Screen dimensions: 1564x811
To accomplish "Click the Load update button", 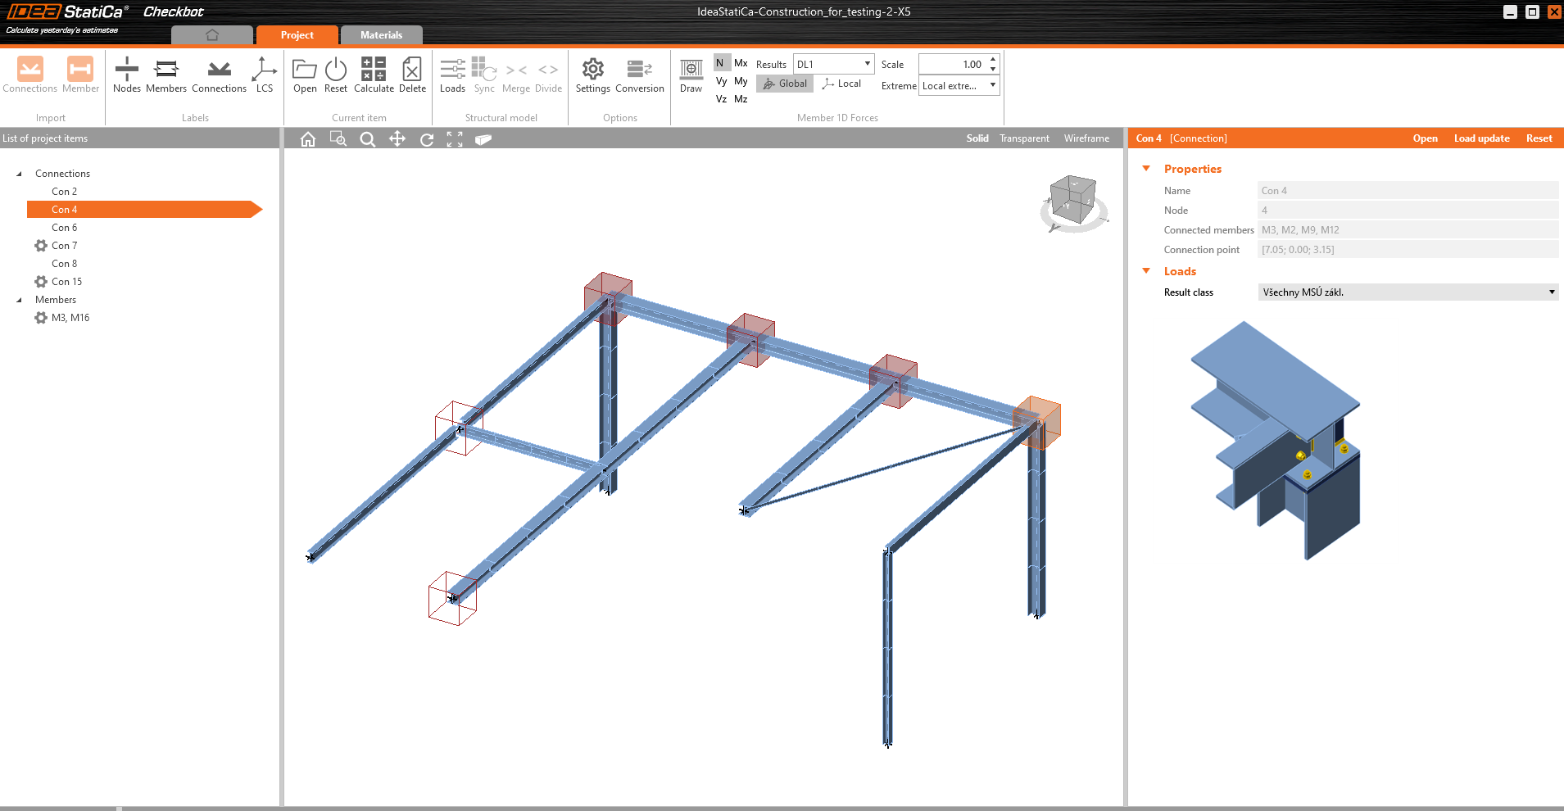I will [x=1481, y=138].
